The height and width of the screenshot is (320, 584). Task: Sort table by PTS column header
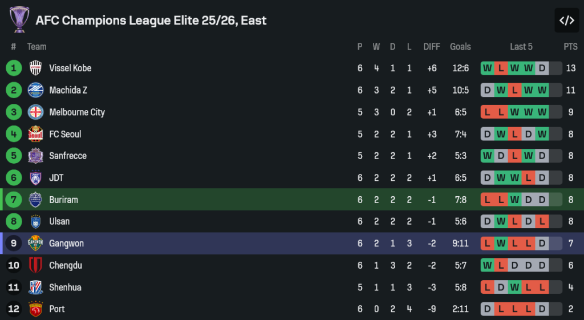coord(570,47)
